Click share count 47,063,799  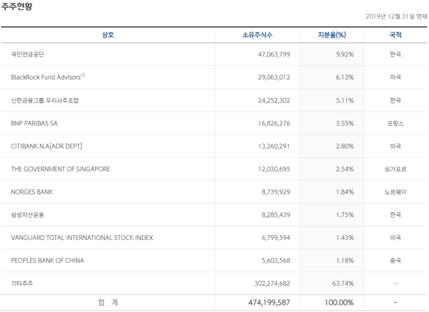point(274,54)
